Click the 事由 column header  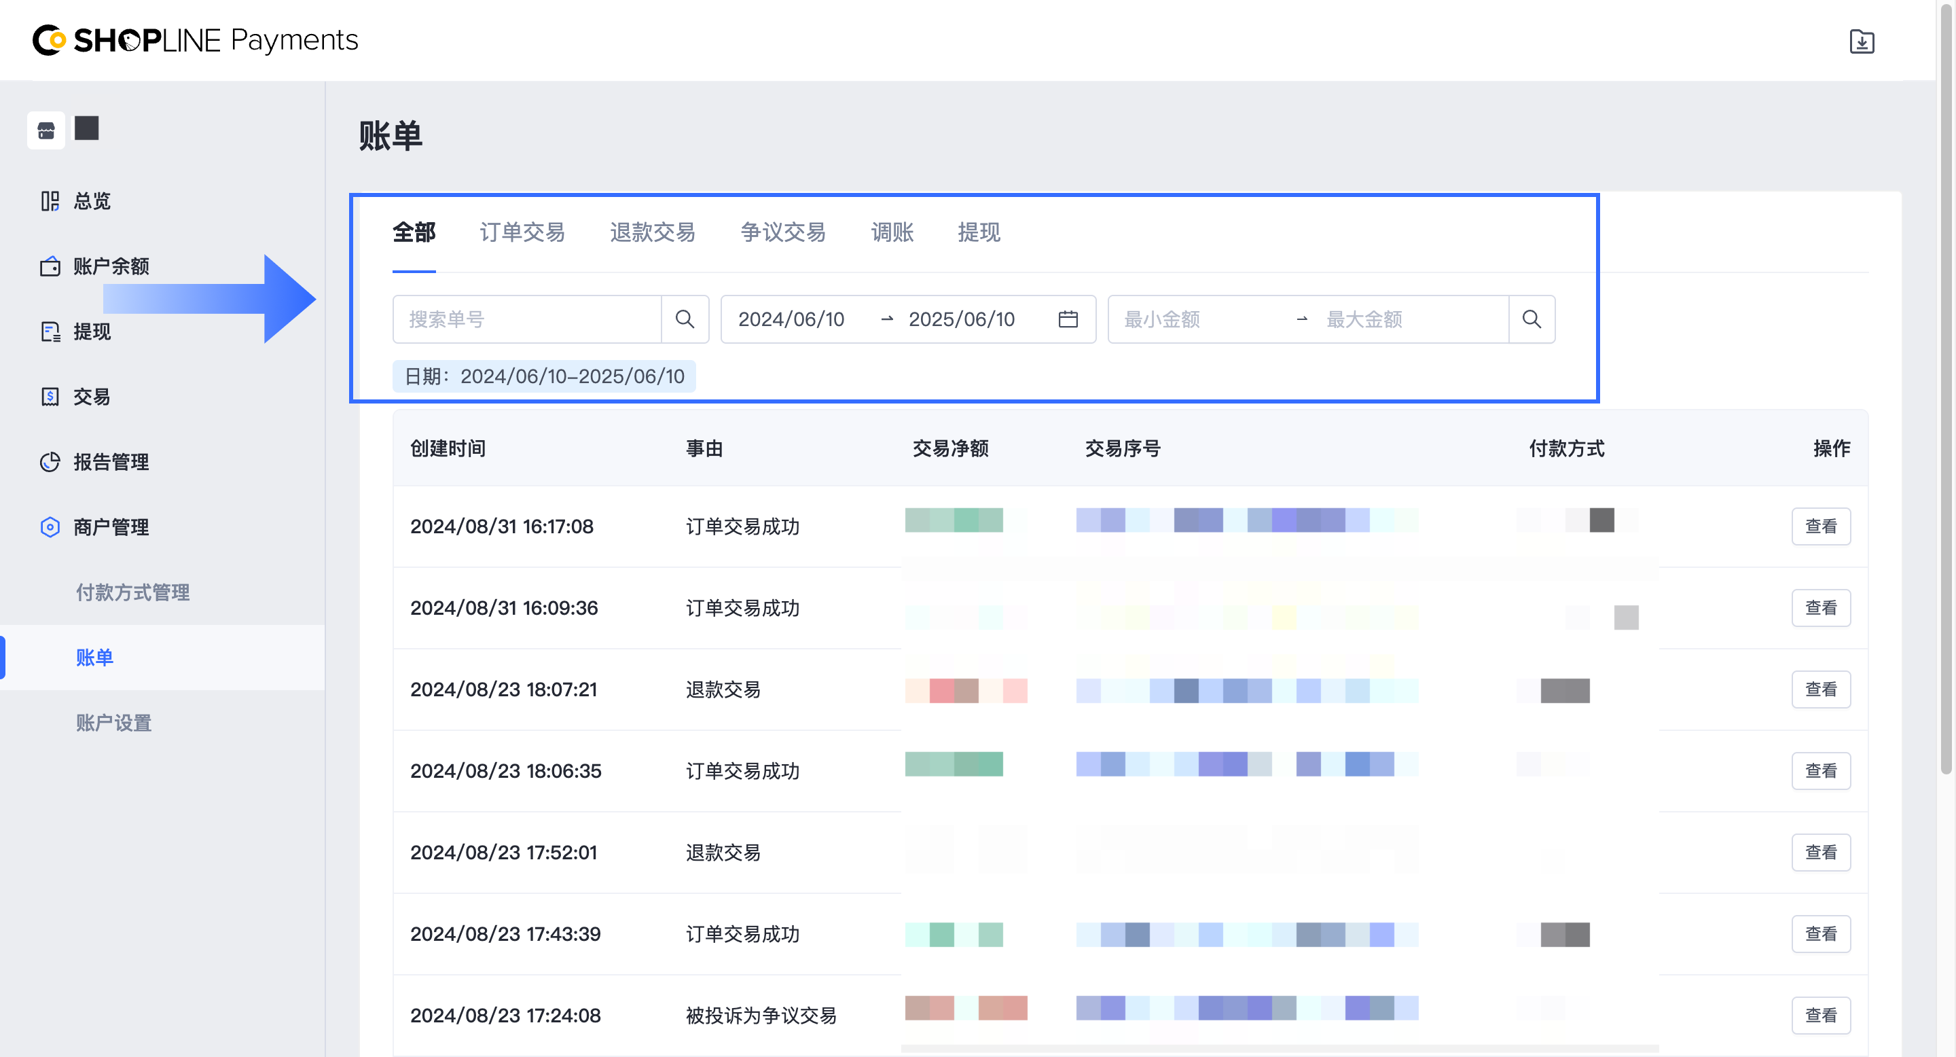tap(704, 448)
